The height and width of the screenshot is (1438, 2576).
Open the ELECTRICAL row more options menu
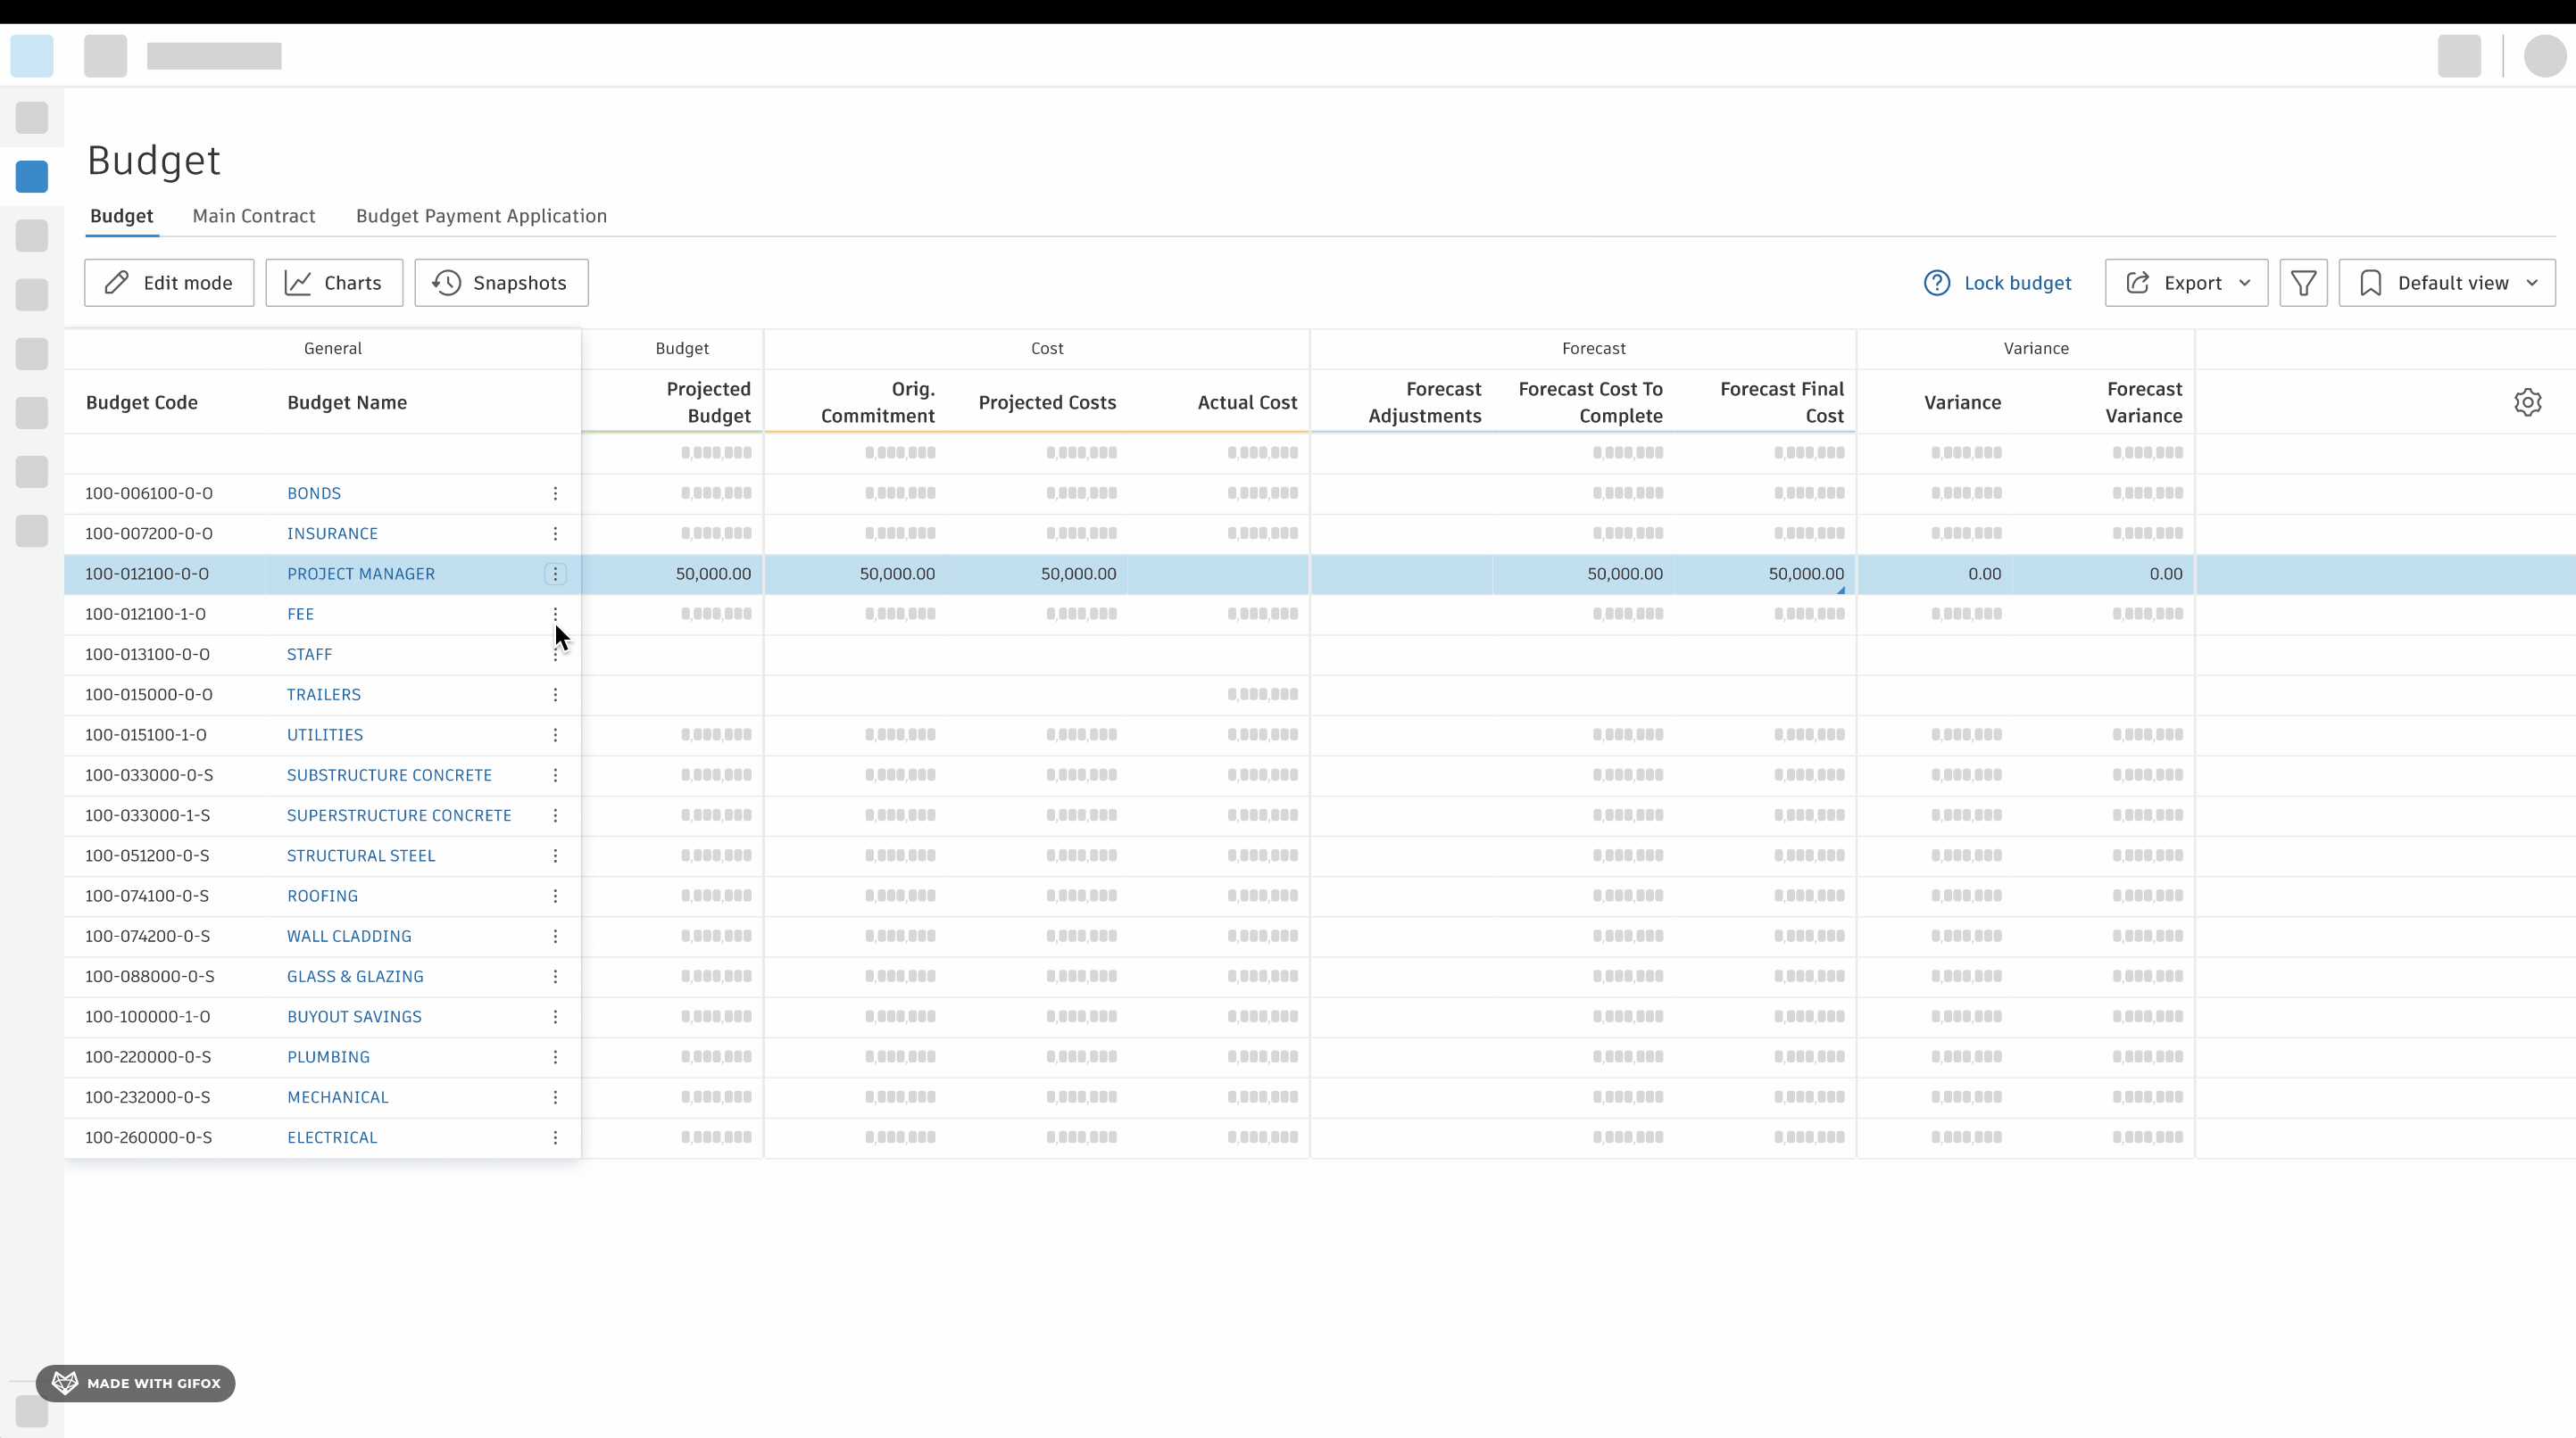pyautogui.click(x=555, y=1137)
